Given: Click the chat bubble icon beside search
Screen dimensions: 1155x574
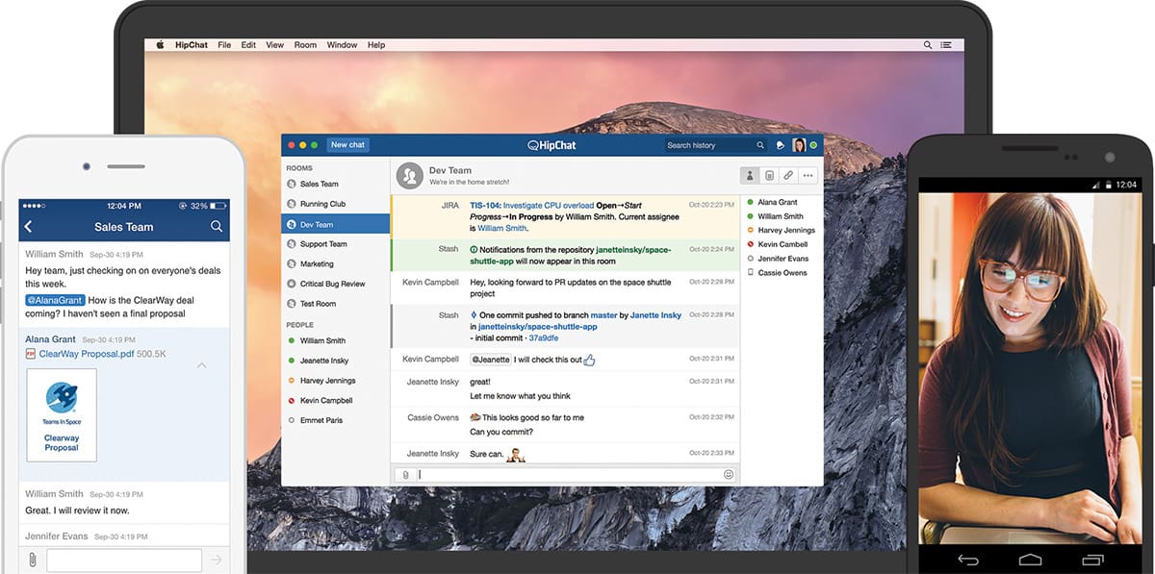Looking at the screenshot, I should click(x=781, y=145).
